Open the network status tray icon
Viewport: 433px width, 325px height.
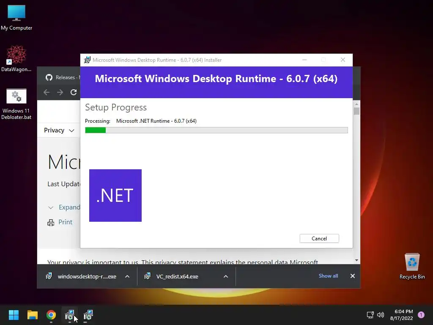point(370,315)
